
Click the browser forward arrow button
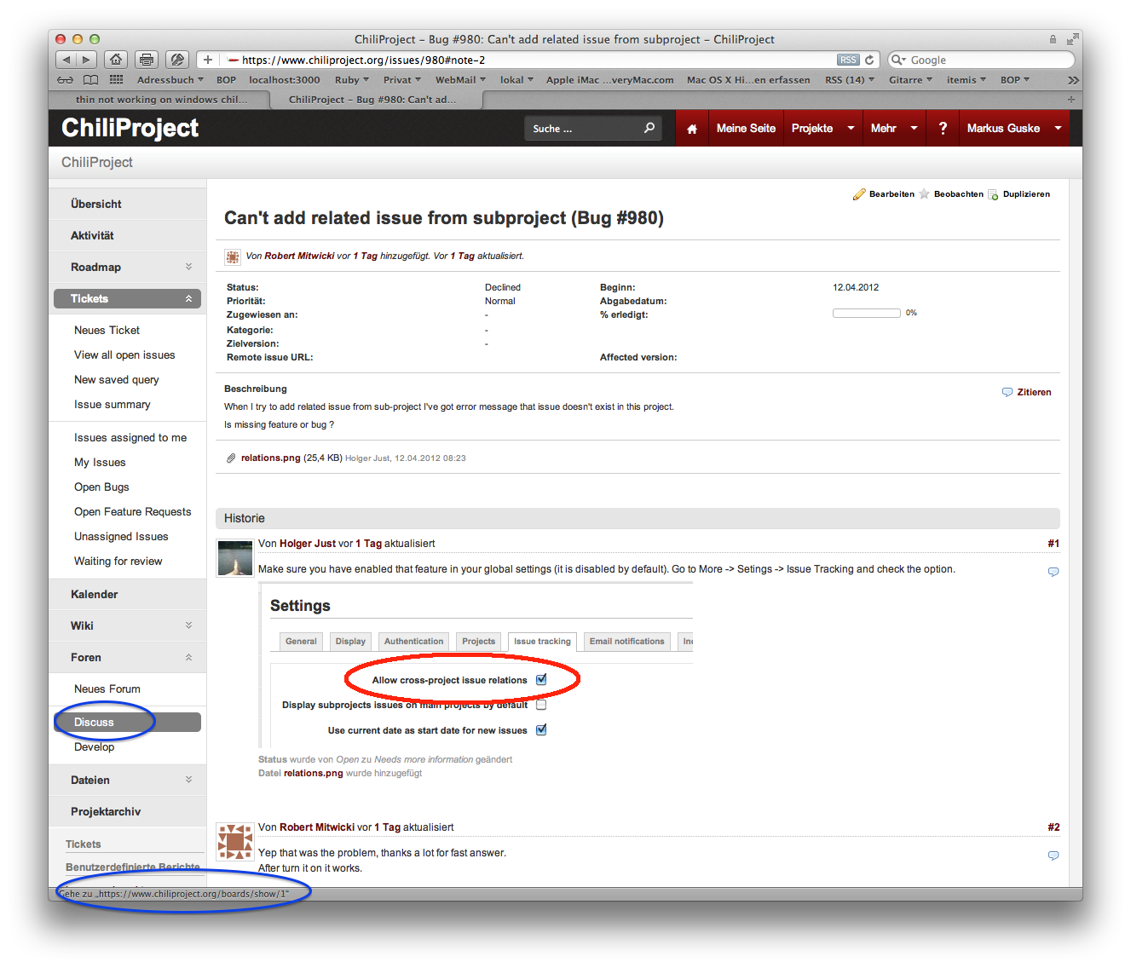[x=86, y=60]
